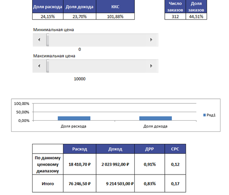This screenshot has height=195, width=229.
Task: Select the Число заказов cell 312
Action: [x=175, y=16]
